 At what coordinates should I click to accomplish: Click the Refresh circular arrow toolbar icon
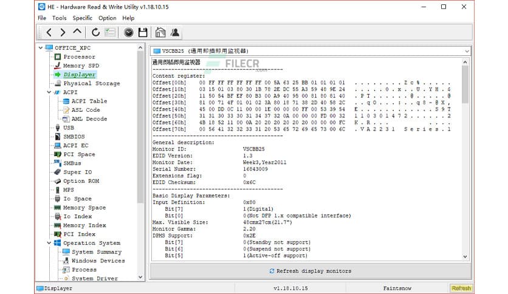[95, 32]
